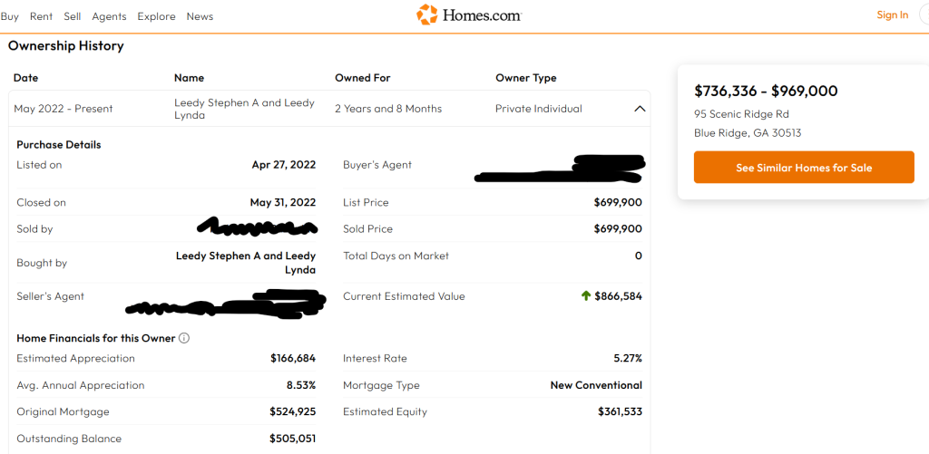Image resolution: width=929 pixels, height=454 pixels.
Task: Click the $736,336 - $969,000 price range
Action: [766, 91]
